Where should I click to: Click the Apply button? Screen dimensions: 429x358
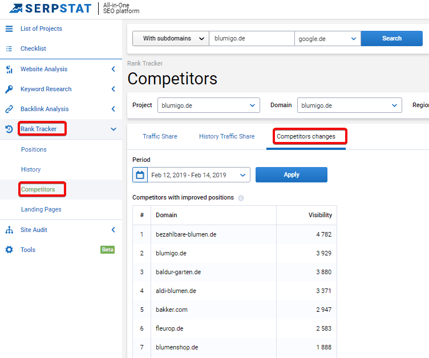[292, 175]
